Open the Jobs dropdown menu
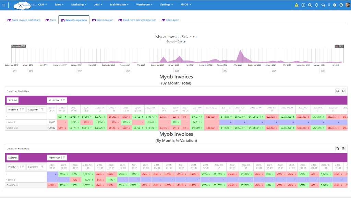 pyautogui.click(x=98, y=4)
